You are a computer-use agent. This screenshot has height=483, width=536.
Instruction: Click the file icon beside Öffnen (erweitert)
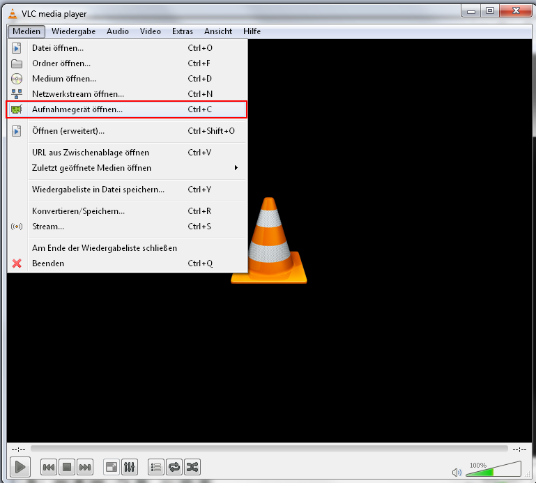tap(17, 131)
